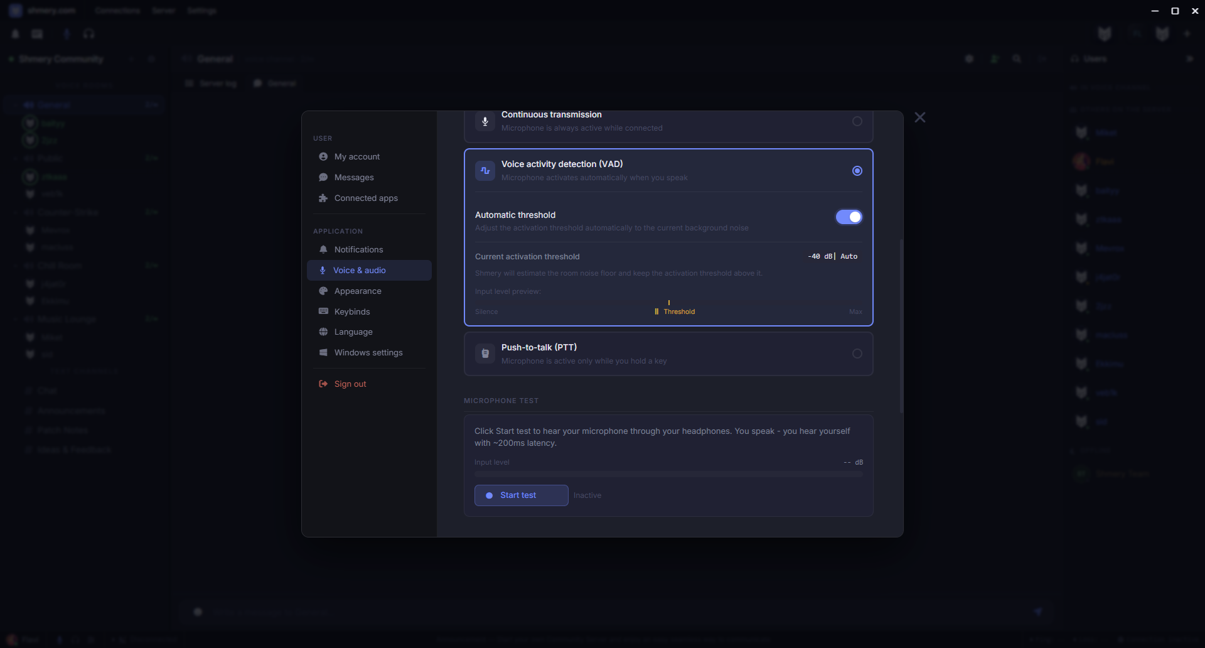Open the Notifications settings section

pos(369,249)
